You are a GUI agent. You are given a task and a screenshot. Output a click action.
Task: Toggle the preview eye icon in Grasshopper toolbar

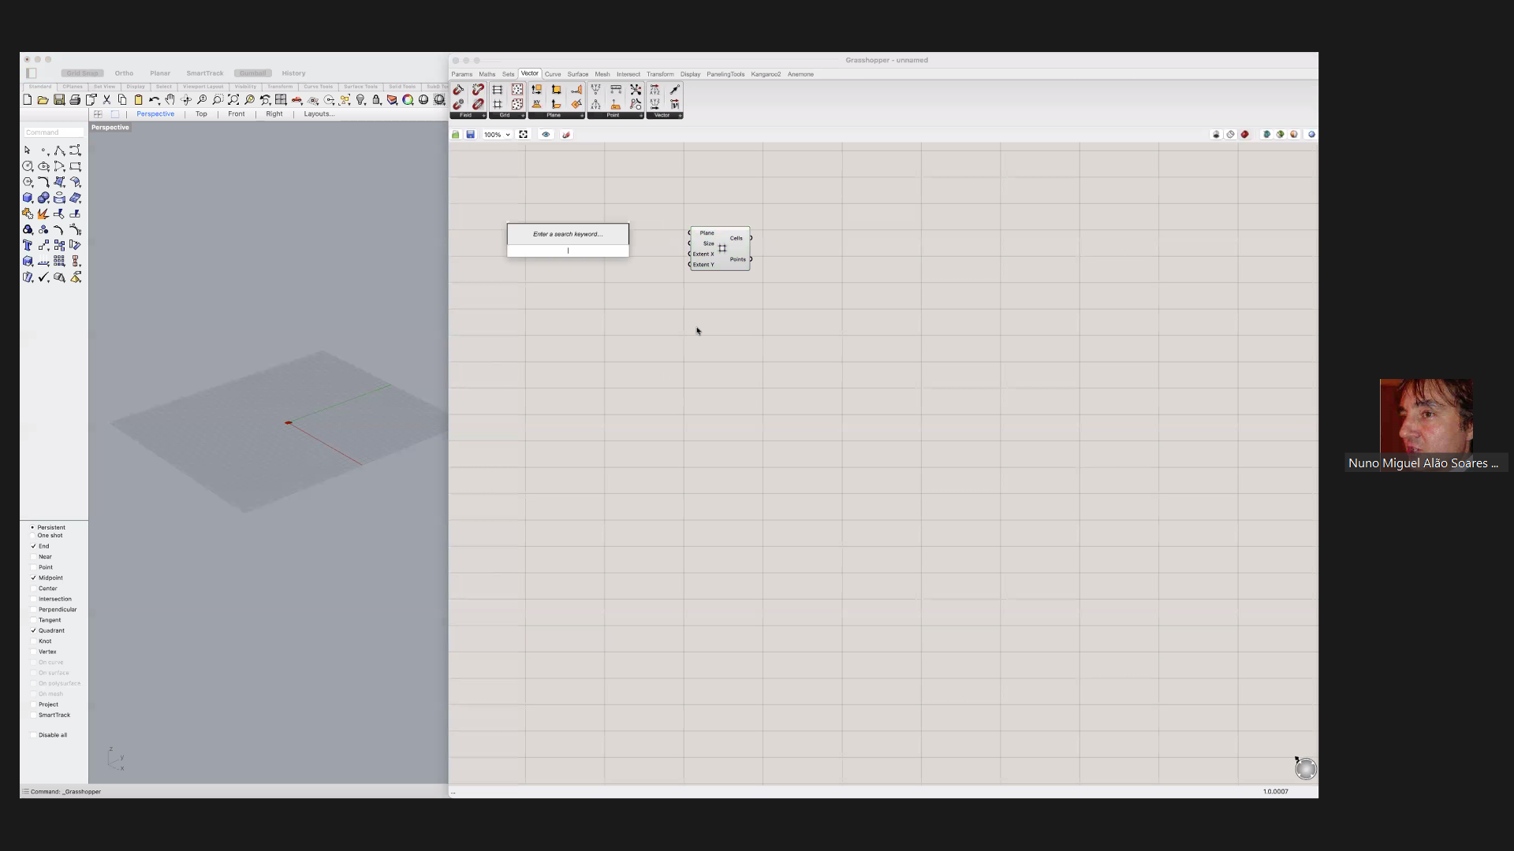click(546, 135)
